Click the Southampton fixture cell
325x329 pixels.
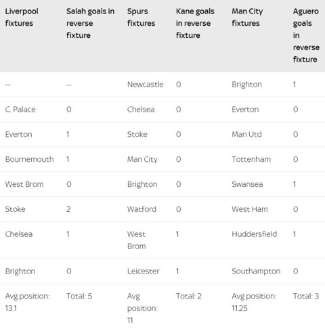pyautogui.click(x=256, y=271)
